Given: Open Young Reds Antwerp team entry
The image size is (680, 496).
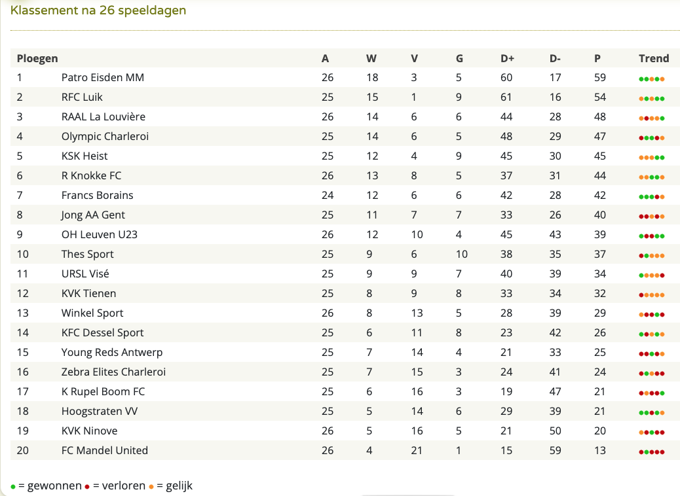Looking at the screenshot, I should [112, 352].
